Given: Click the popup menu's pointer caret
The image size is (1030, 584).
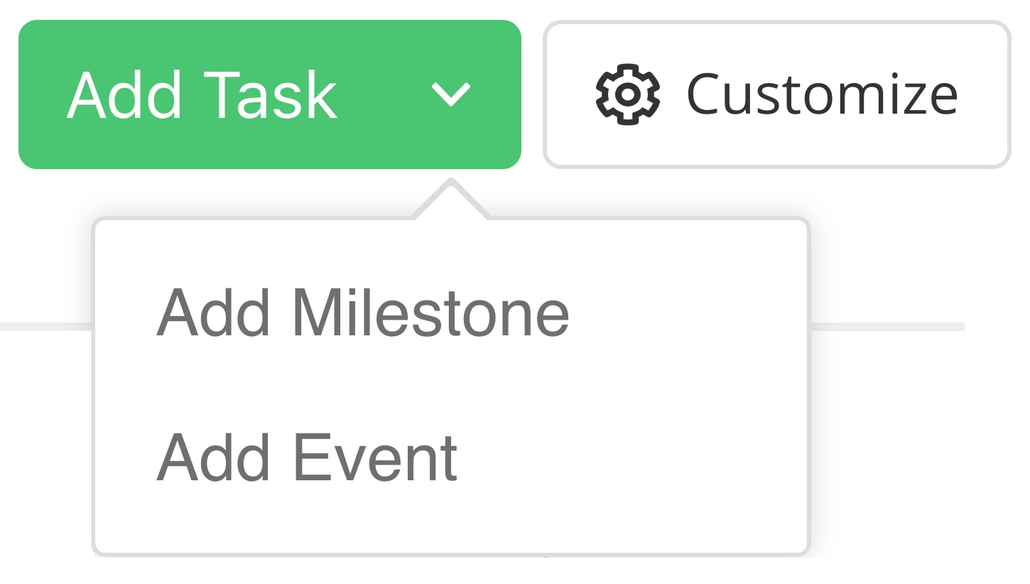Looking at the screenshot, I should coord(451,199).
